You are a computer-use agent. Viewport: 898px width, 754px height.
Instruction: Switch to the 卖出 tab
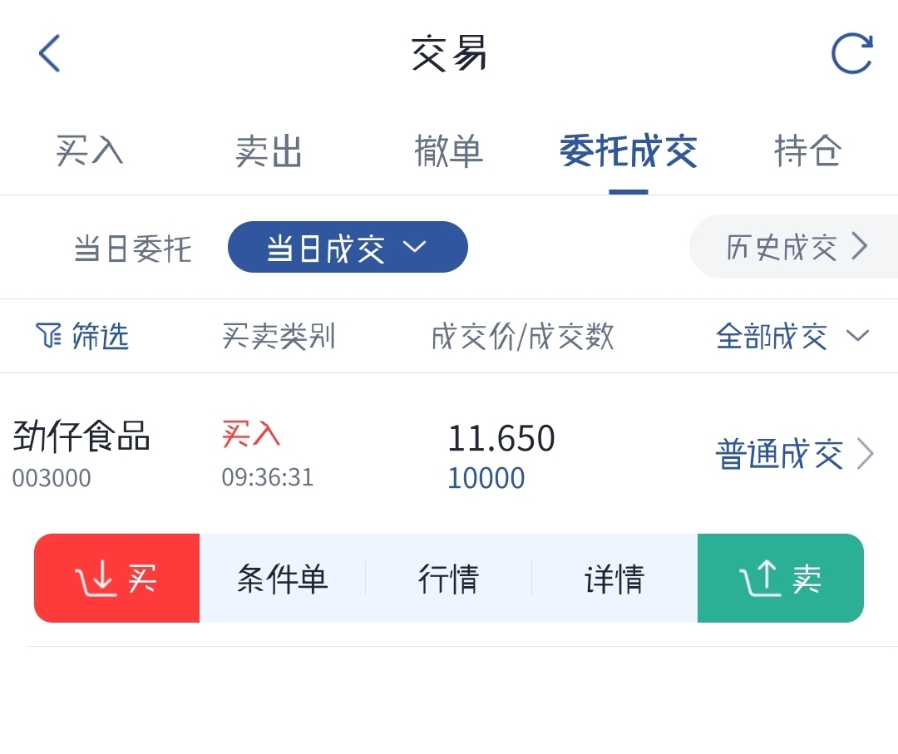(269, 152)
